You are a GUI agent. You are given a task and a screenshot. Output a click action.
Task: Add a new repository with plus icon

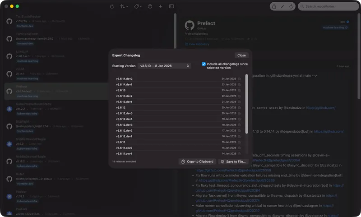pyautogui.click(x=161, y=6)
